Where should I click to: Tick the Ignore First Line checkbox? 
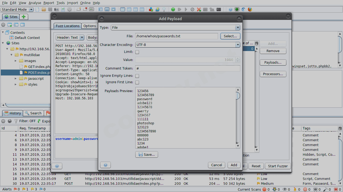tap(137, 82)
